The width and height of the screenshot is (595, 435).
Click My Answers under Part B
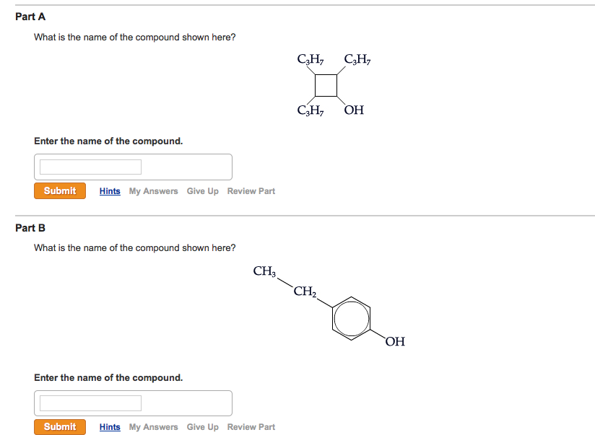pyautogui.click(x=152, y=426)
